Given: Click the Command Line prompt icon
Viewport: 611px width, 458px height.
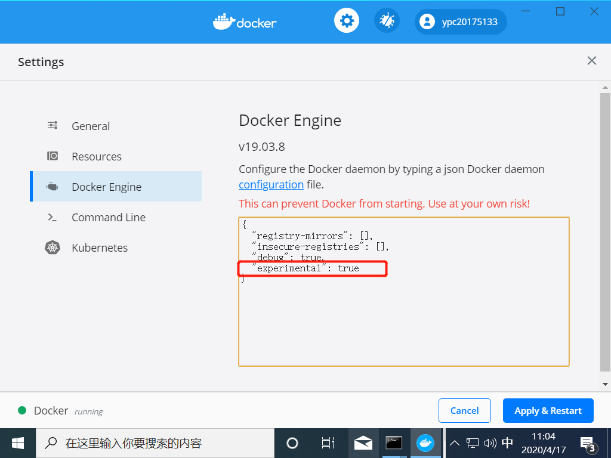Looking at the screenshot, I should pos(53,217).
